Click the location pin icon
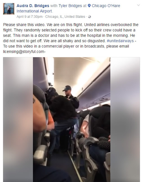This screenshot has height=182, width=143. pos(89,6)
